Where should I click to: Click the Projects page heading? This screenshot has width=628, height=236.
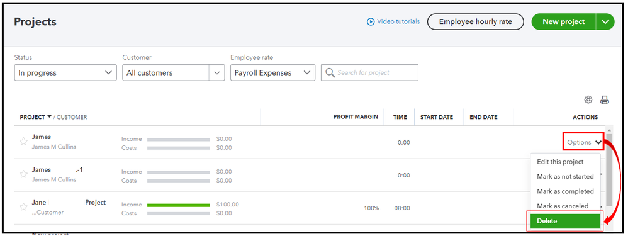pos(35,21)
